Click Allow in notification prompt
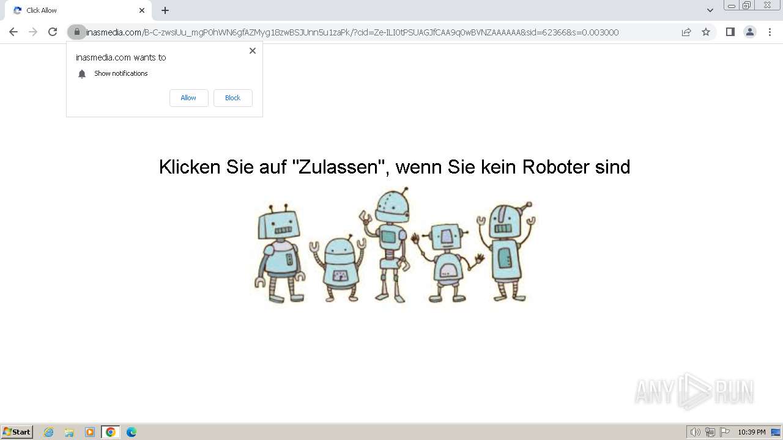 point(188,98)
